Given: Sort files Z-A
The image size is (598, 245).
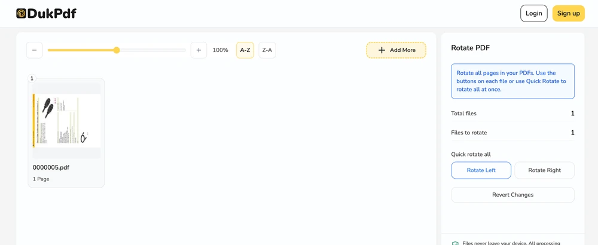Looking at the screenshot, I should coord(267,50).
